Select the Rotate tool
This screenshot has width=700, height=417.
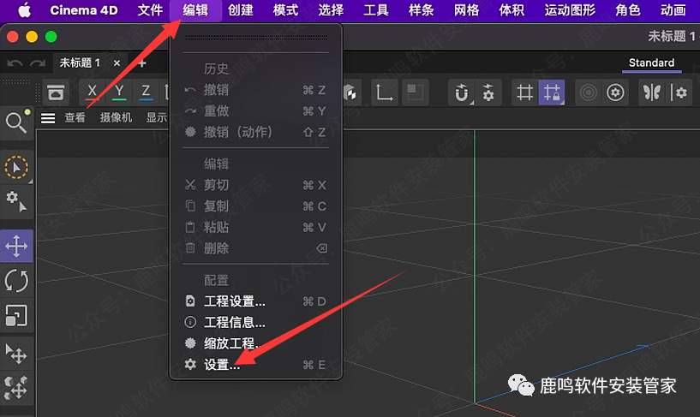17,281
